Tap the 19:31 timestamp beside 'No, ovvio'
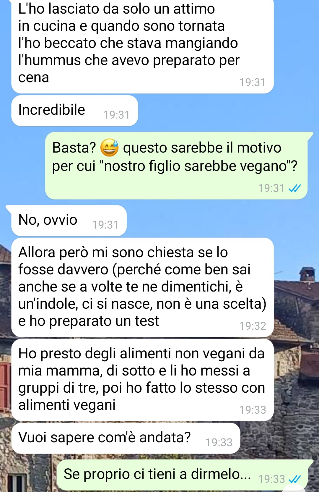The height and width of the screenshot is (492, 319). (105, 225)
